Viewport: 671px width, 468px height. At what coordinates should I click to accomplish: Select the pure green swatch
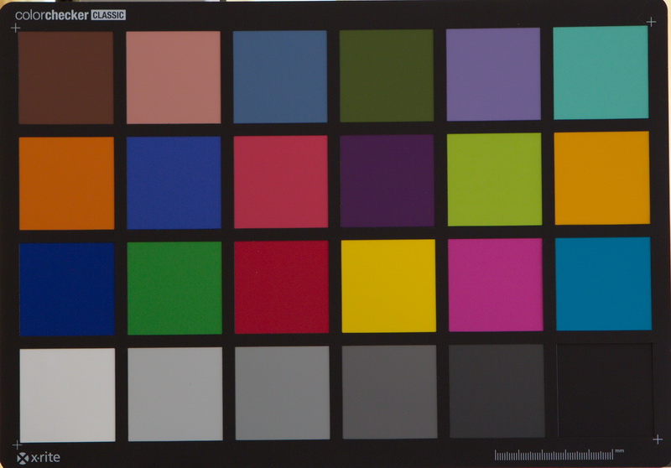tap(174, 289)
